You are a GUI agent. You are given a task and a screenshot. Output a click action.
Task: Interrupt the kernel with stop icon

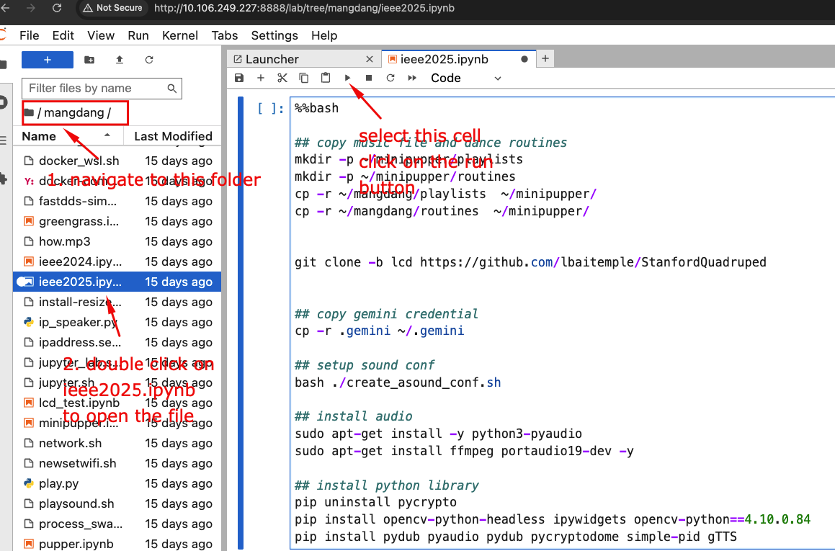(369, 78)
